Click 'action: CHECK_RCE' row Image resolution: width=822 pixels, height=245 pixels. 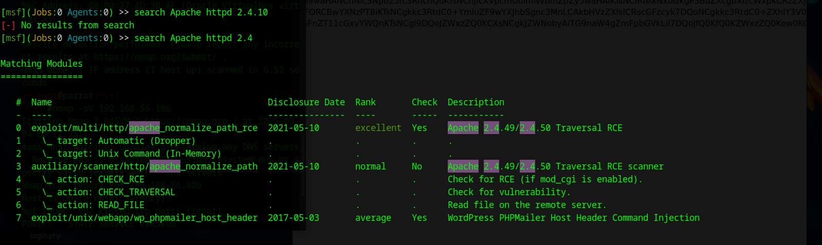click(93, 179)
